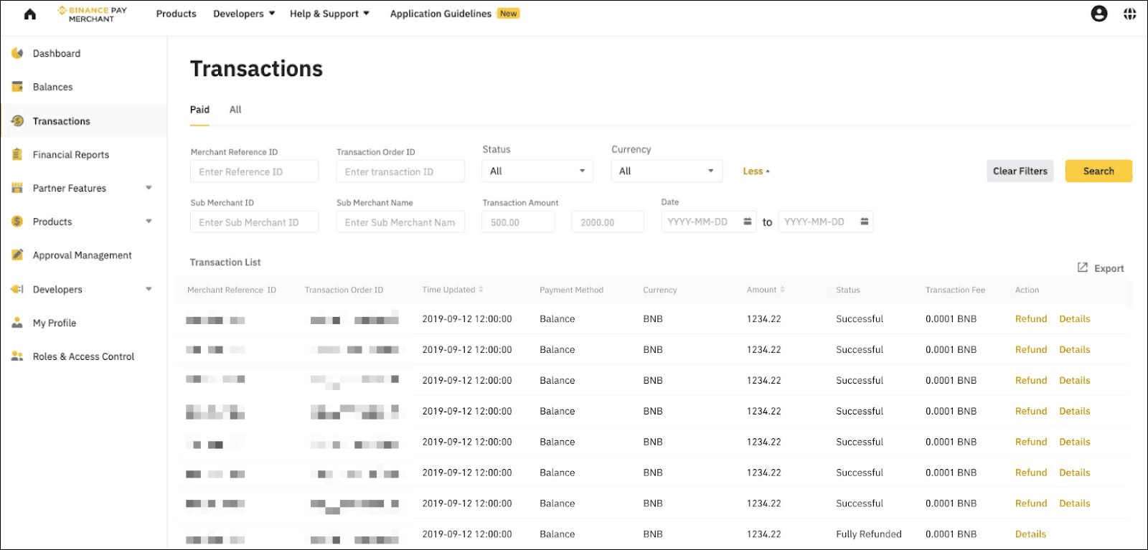
Task: Switch to the All transactions tab
Action: [235, 110]
